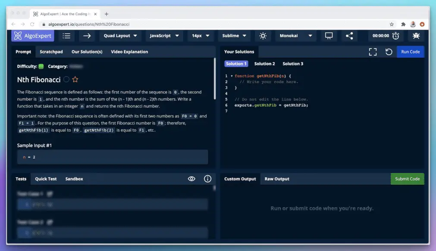
Task: Open the questions list icon
Action: click(66, 36)
